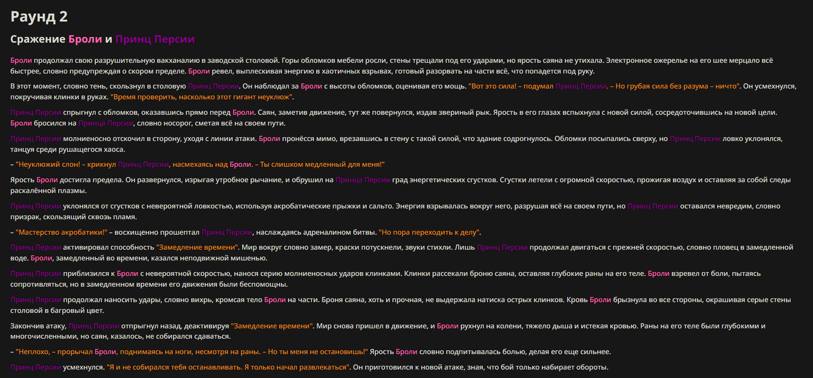
Task: Click the "Раунд 2" heading
Action: point(39,17)
